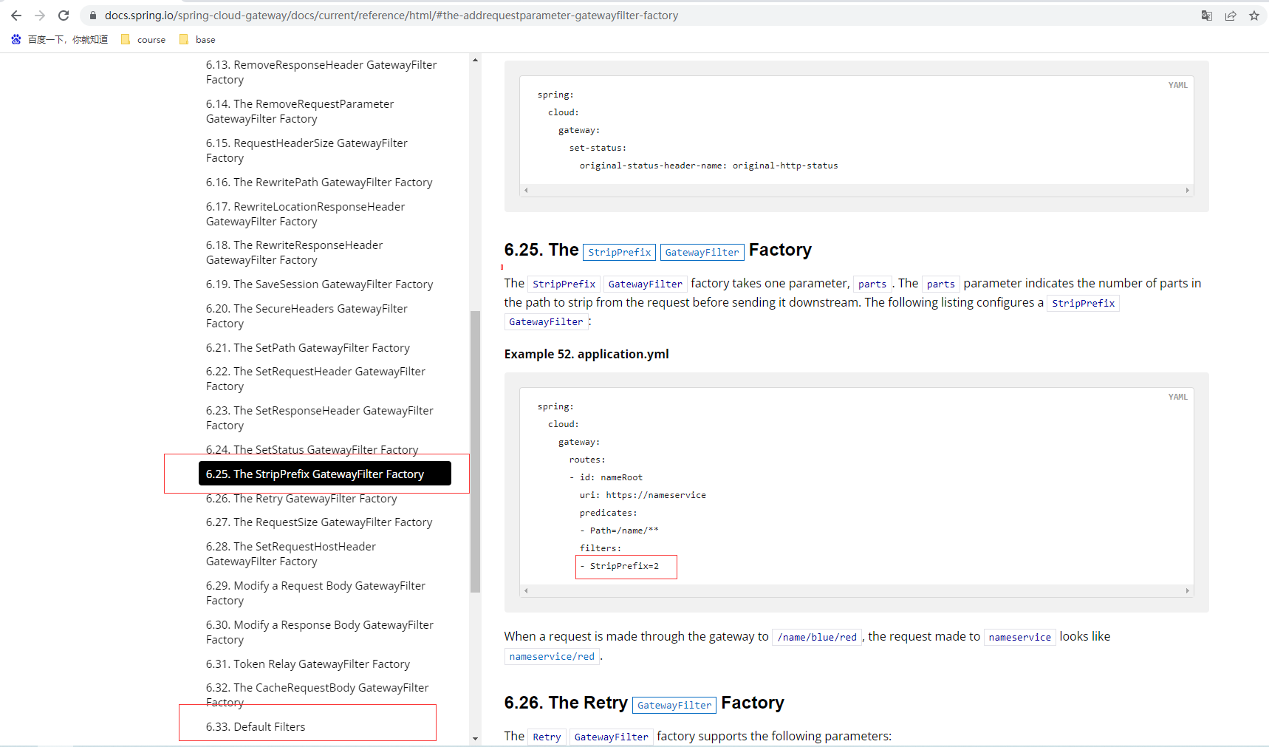Jump to 6.31 Token Relay GatewayFilter Factory
This screenshot has width=1269, height=747.
click(x=307, y=664)
